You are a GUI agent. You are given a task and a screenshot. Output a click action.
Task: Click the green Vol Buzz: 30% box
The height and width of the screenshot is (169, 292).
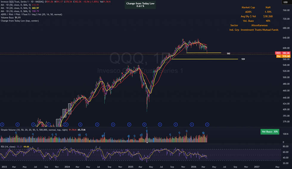(270, 132)
